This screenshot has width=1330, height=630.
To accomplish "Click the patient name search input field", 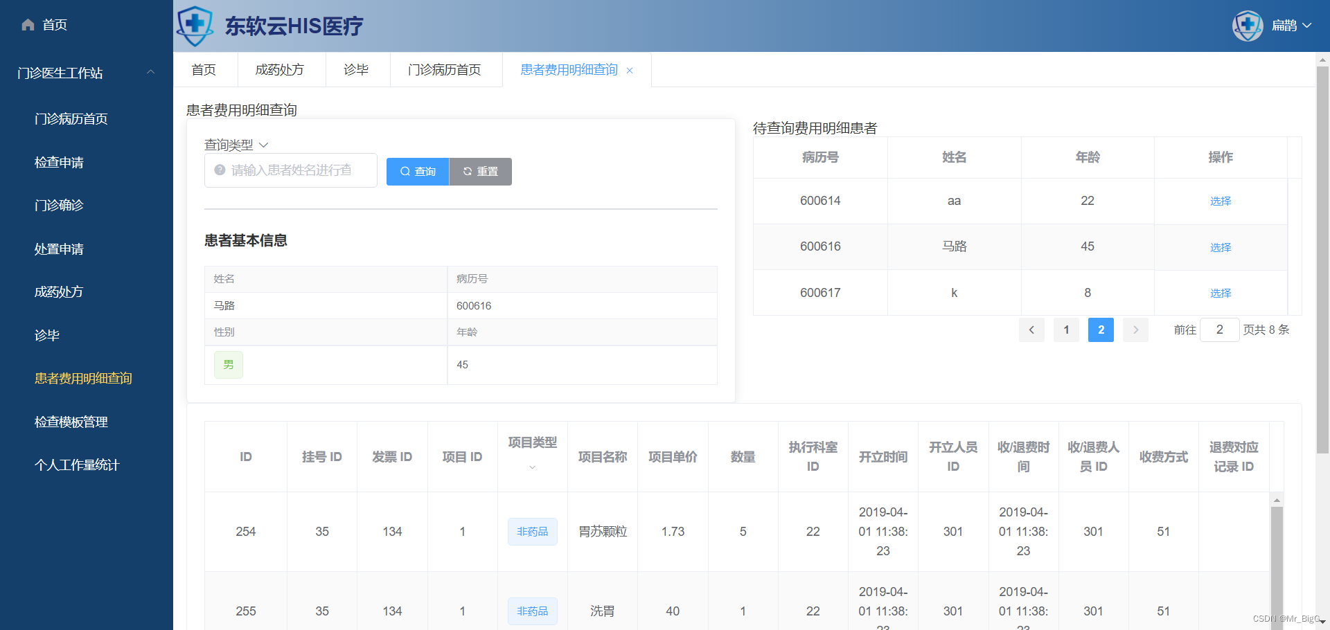I will pyautogui.click(x=291, y=170).
